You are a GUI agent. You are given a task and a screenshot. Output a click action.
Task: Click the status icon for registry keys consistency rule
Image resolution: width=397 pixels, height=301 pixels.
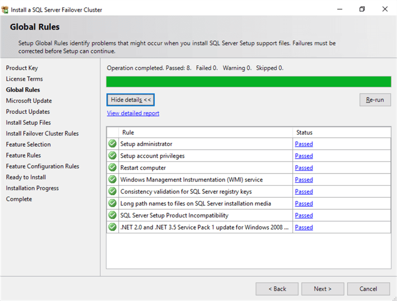click(112, 191)
